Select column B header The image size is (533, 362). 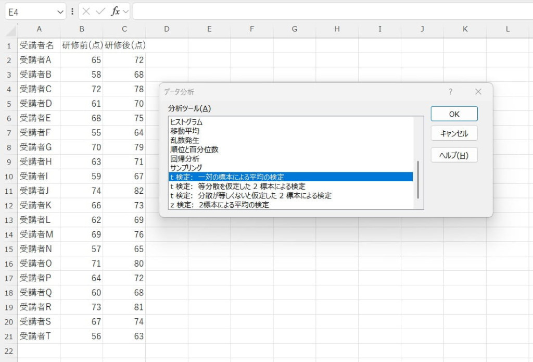click(x=82, y=29)
